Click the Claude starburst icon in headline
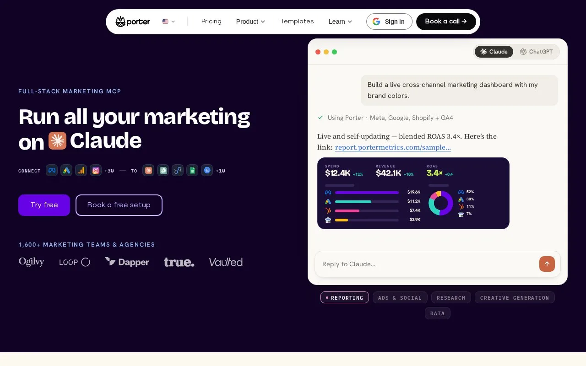 [58, 141]
